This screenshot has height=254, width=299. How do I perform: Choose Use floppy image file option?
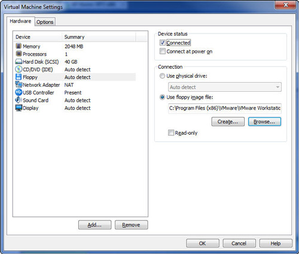162,97
